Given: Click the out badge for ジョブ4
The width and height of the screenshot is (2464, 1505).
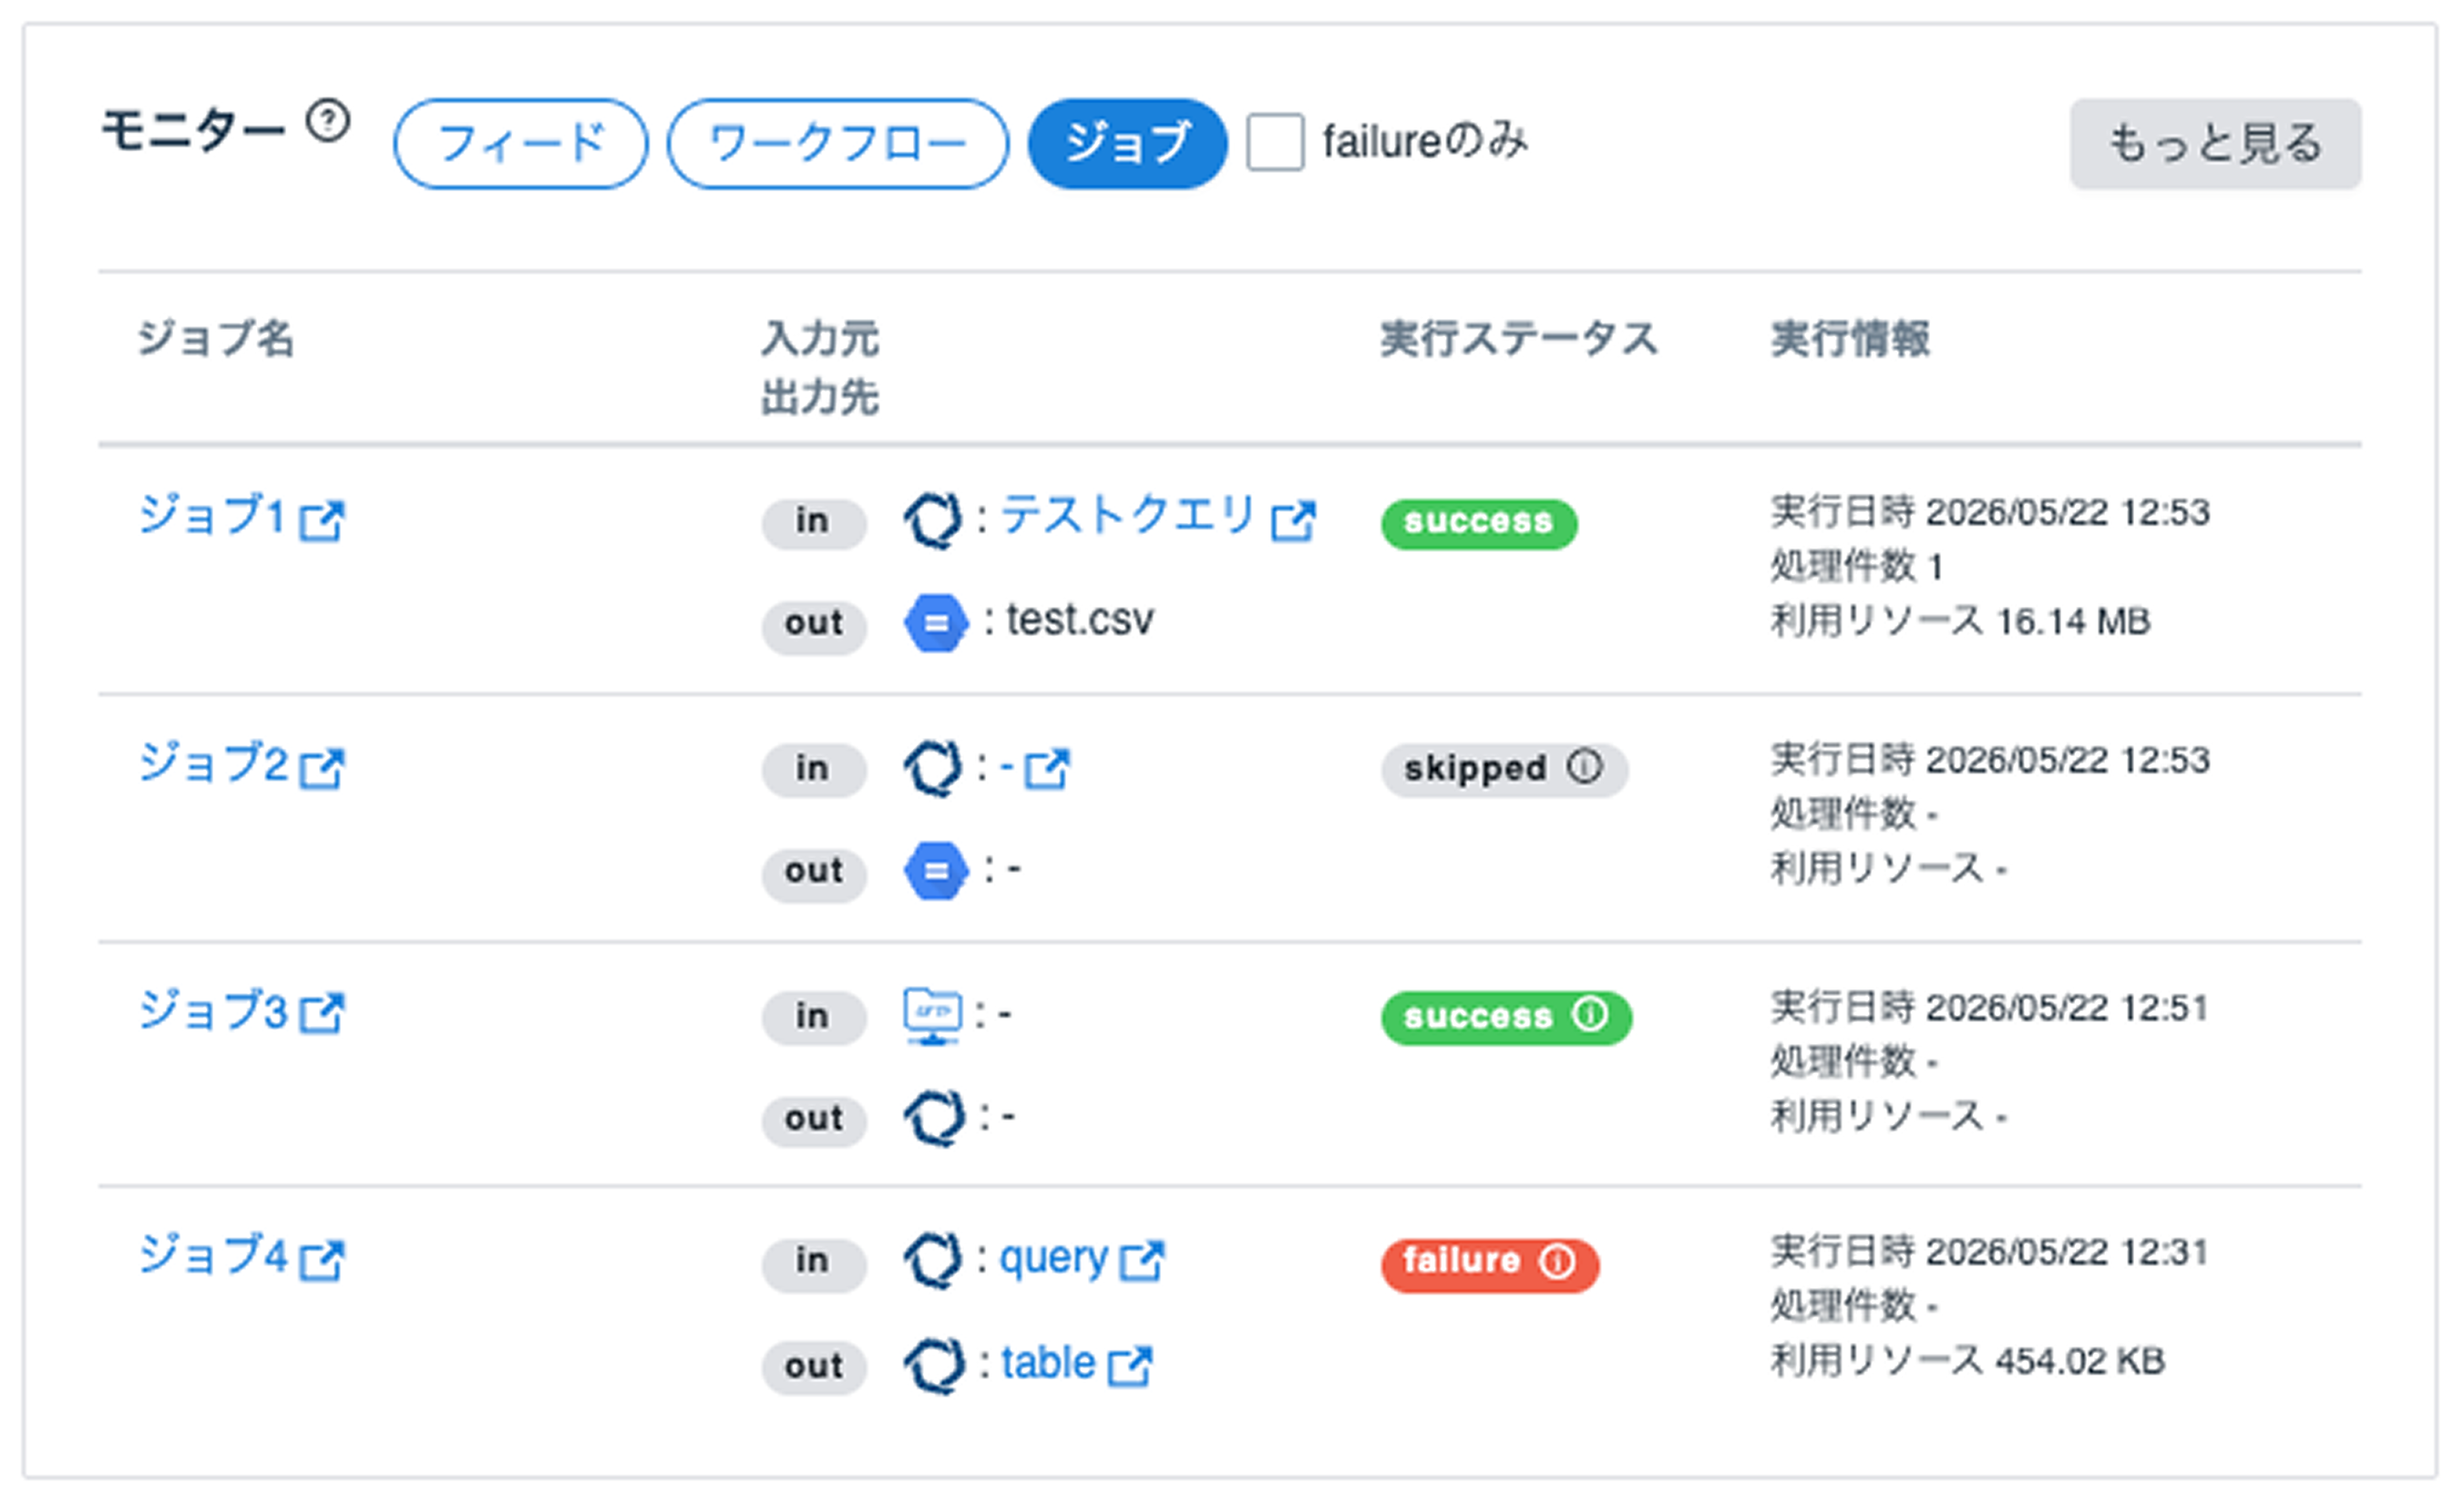Looking at the screenshot, I should click(x=813, y=1367).
